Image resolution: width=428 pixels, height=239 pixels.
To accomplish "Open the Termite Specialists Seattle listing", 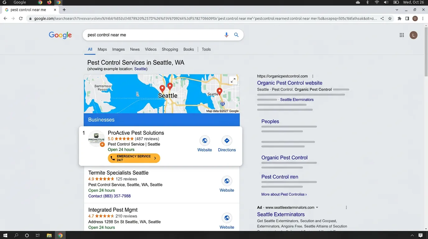I will (x=118, y=173).
